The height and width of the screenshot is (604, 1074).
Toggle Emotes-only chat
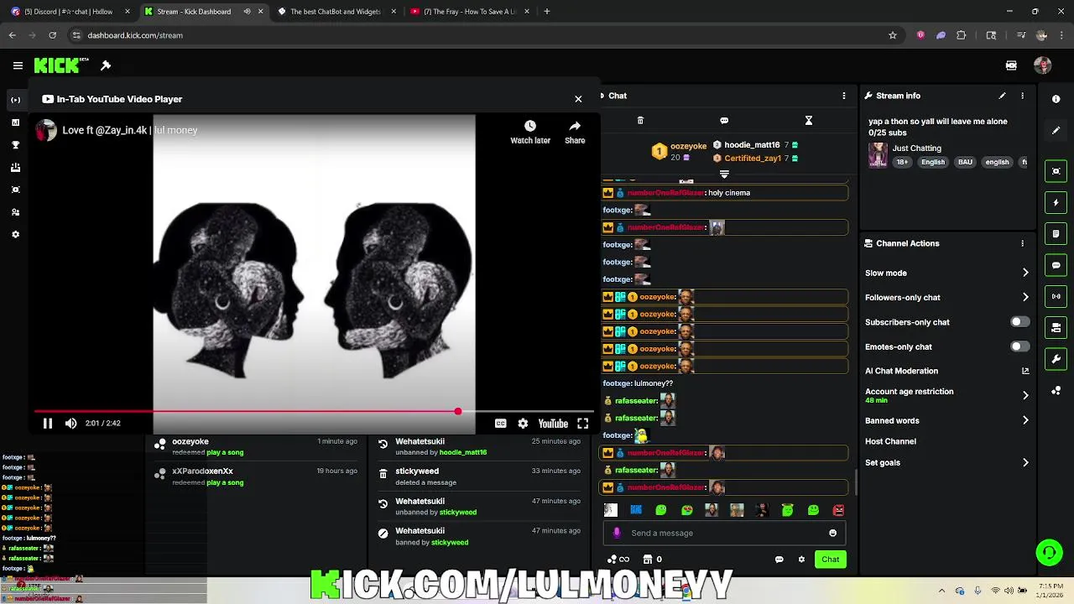click(x=1019, y=346)
